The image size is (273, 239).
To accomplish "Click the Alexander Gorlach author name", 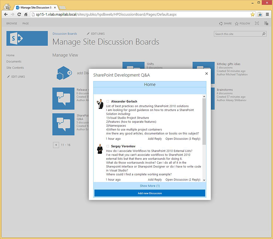I will pos(124,101).
